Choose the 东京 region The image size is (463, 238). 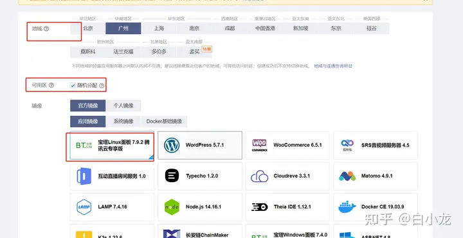coord(336,28)
